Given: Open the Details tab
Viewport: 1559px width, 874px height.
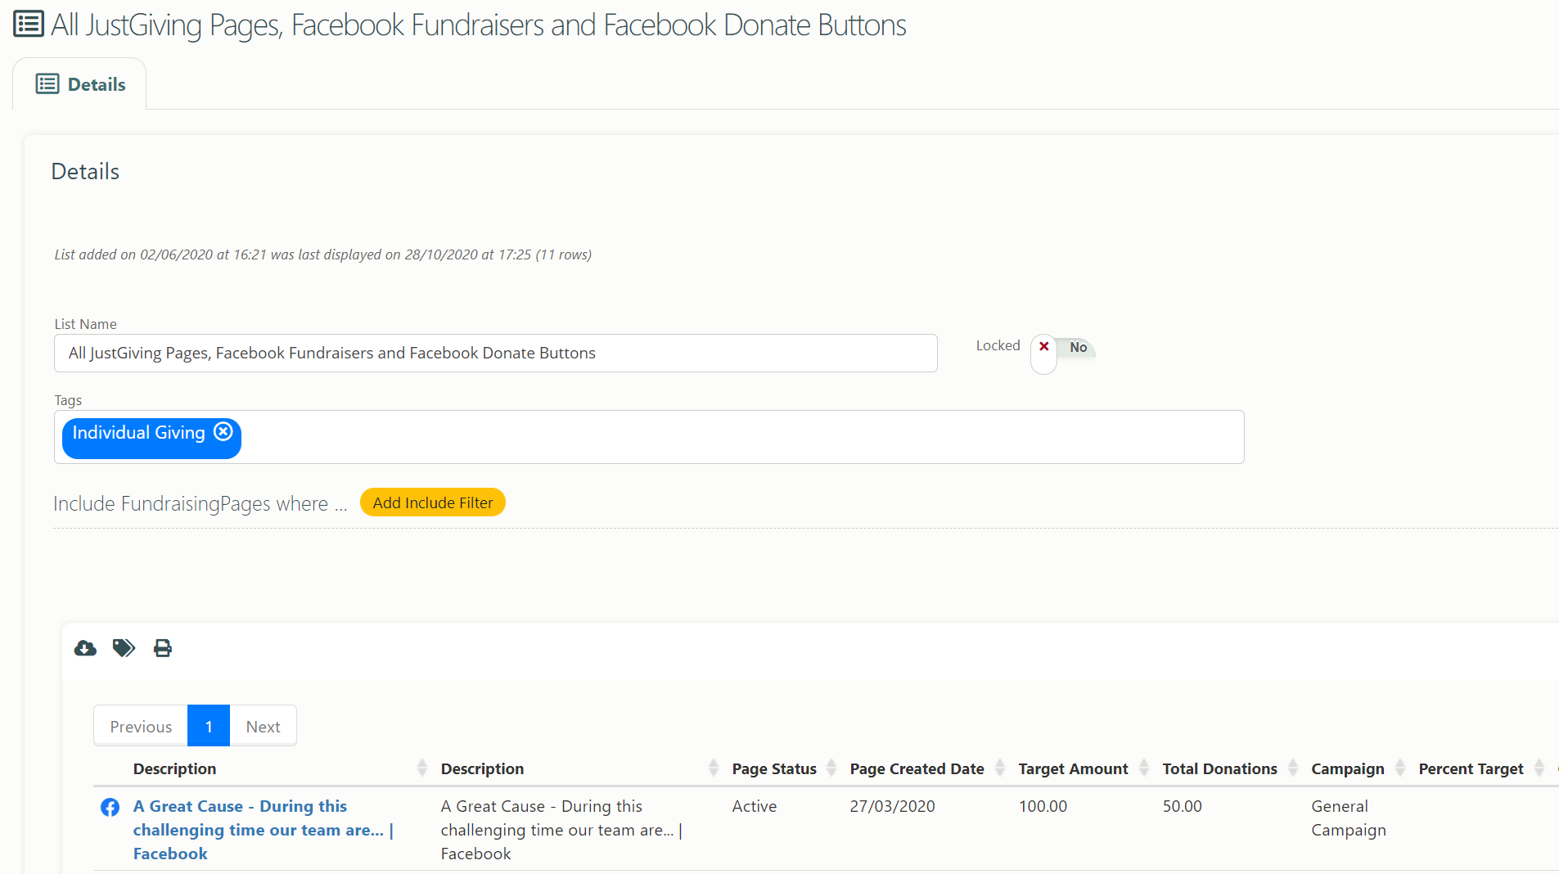Looking at the screenshot, I should (80, 83).
